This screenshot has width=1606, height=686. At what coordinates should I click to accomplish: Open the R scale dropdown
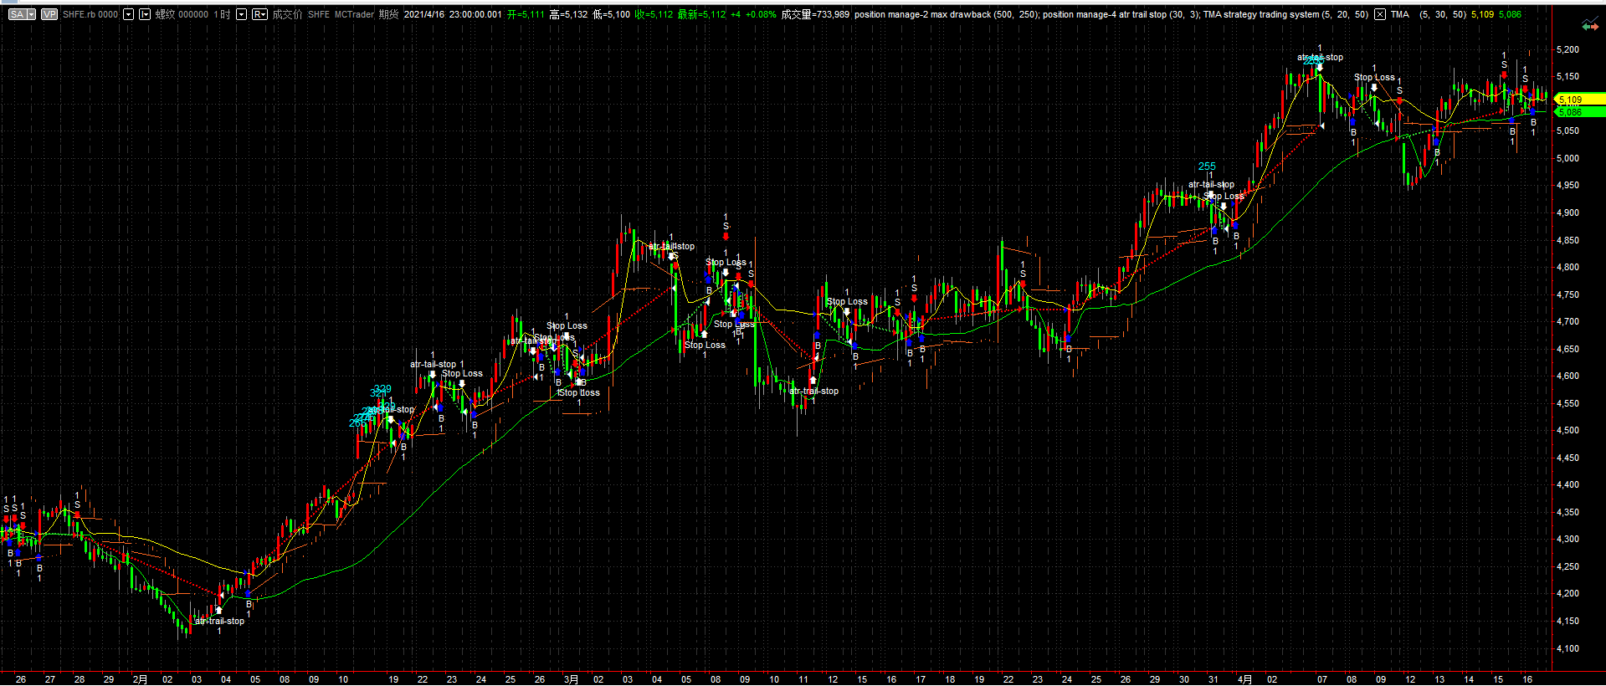(259, 14)
